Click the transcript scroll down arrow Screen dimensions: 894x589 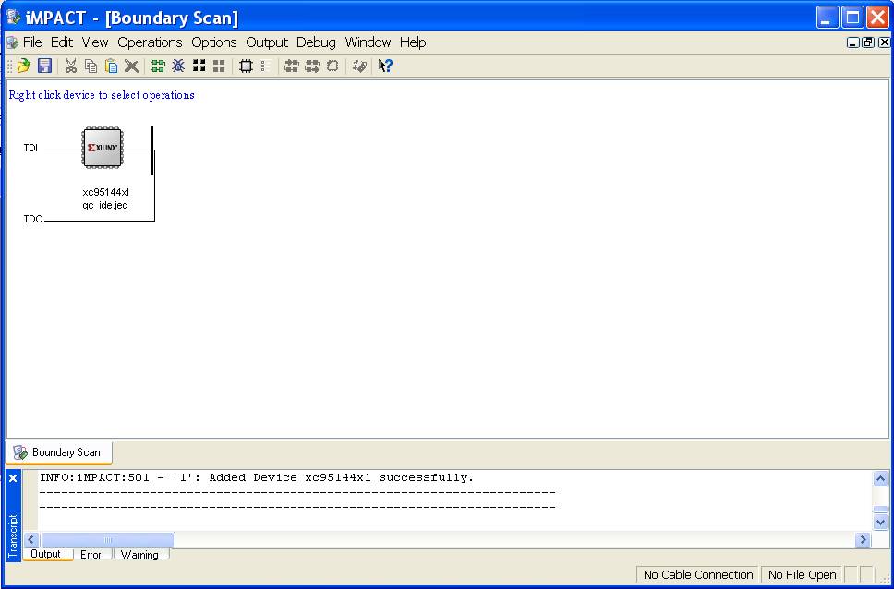pos(880,522)
